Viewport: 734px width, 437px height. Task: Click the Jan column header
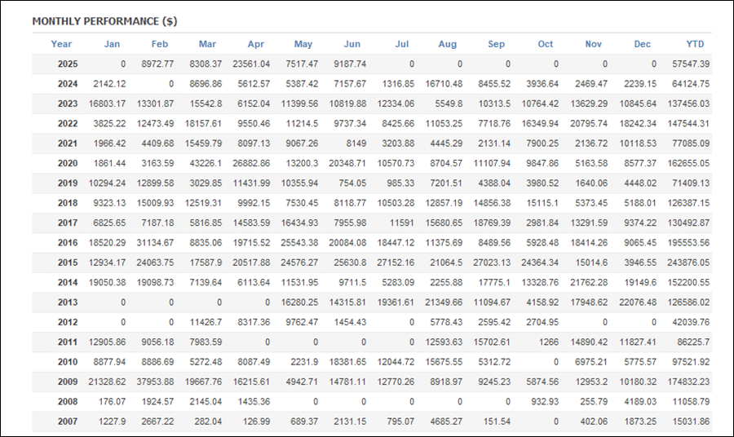click(112, 44)
